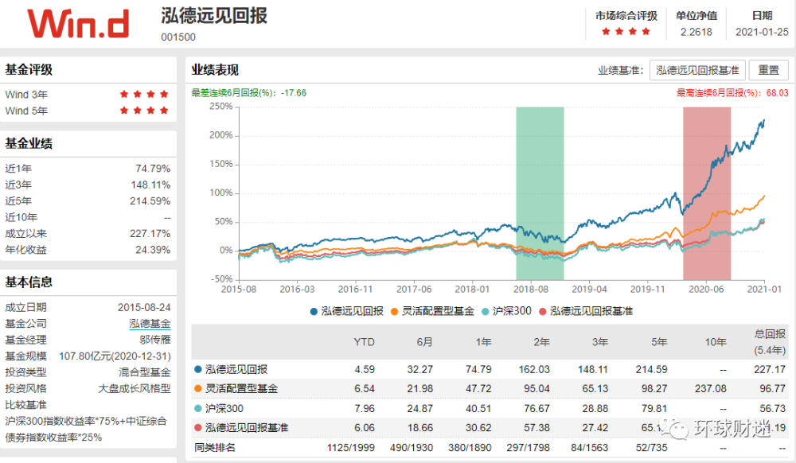Toggle 灵活配置型基金 series in chart legend
The width and height of the screenshot is (796, 463).
[x=432, y=311]
